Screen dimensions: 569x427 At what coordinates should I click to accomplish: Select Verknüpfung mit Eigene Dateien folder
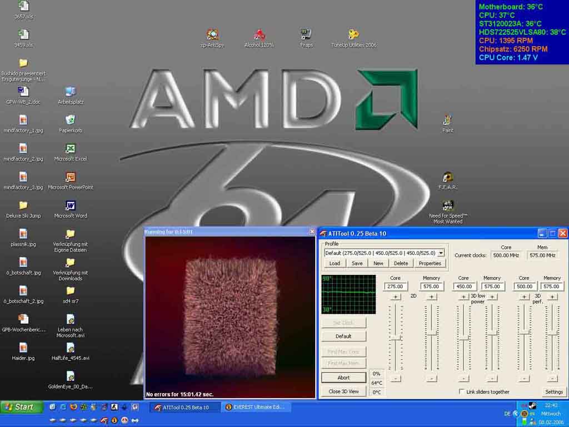[71, 234]
